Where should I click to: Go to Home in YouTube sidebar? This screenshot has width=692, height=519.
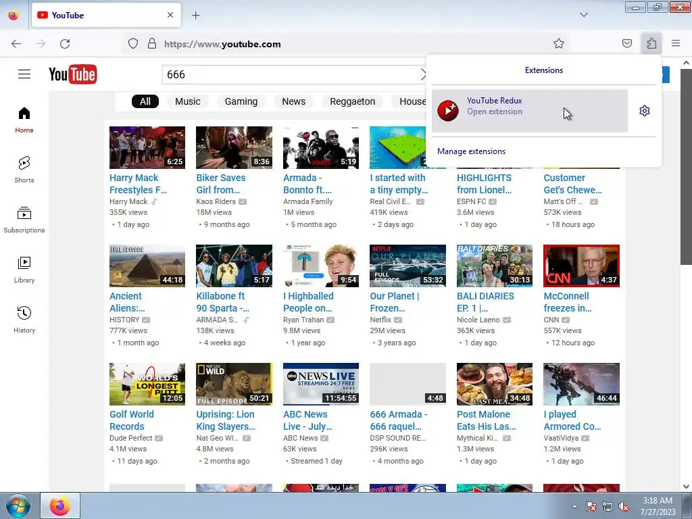pos(24,120)
